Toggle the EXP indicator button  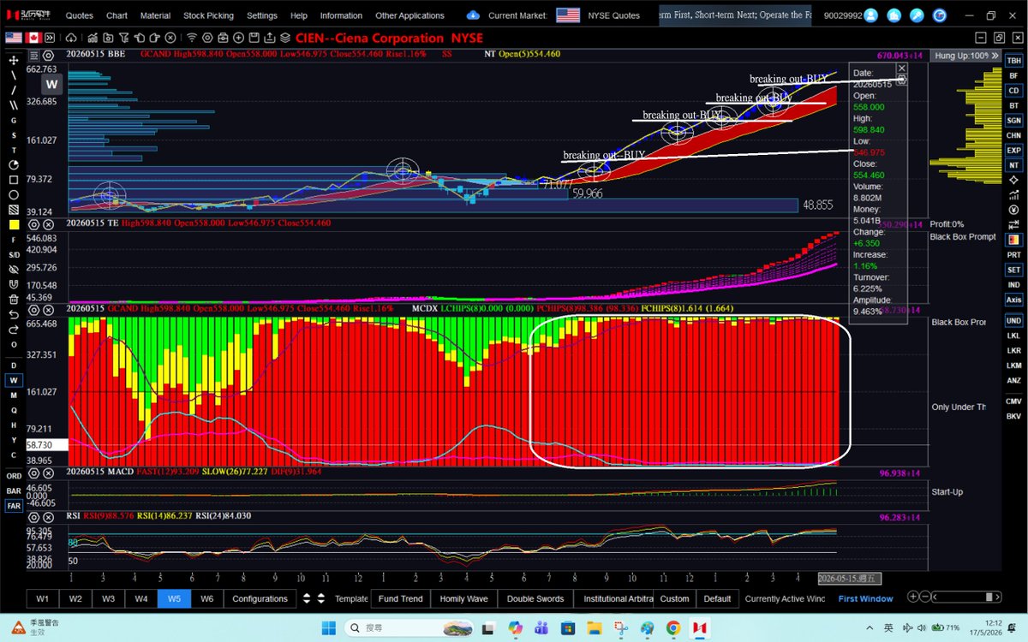[1013, 151]
